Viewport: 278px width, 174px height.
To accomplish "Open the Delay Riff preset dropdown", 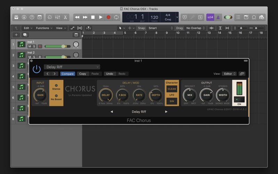I will tap(72, 67).
